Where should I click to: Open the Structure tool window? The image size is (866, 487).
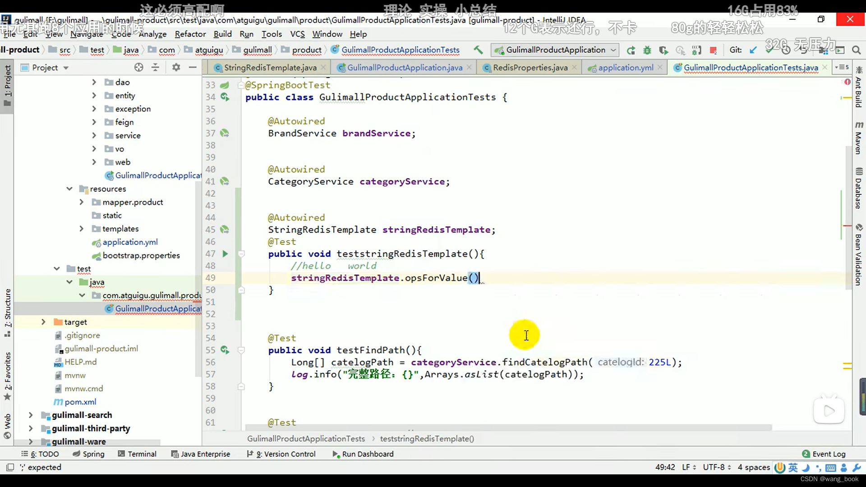[8, 312]
